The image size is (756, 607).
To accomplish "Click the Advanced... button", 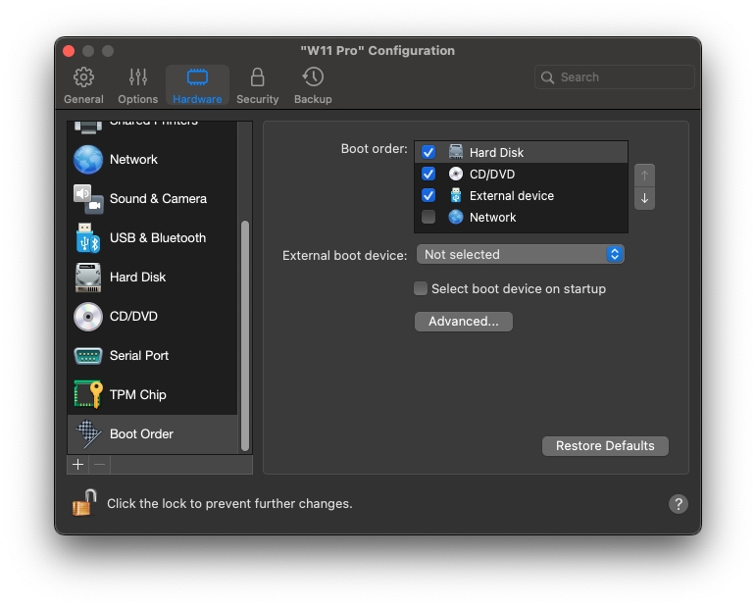I will [463, 321].
